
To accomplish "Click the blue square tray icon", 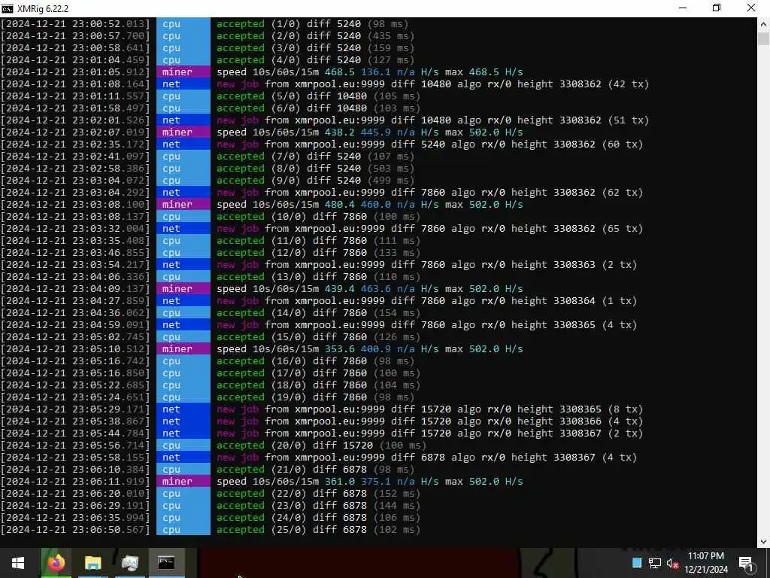I will [x=637, y=563].
